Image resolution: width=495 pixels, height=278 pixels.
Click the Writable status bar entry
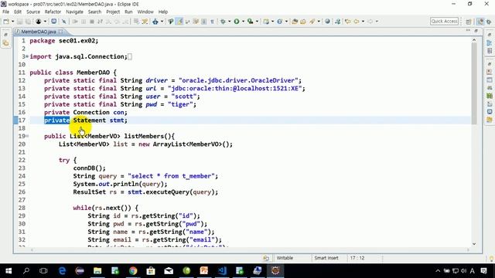point(285,258)
